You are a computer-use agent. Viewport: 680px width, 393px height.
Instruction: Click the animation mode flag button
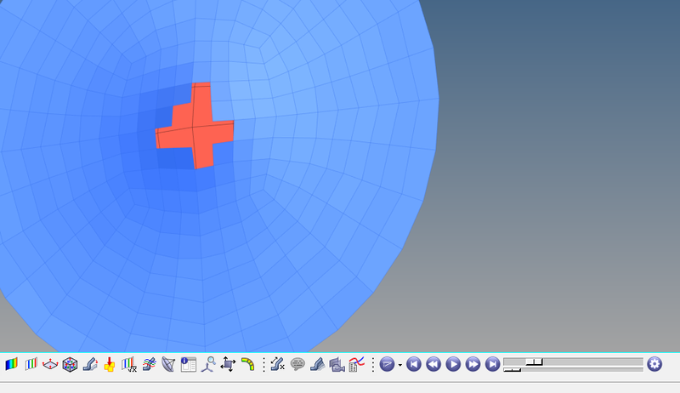coord(387,364)
